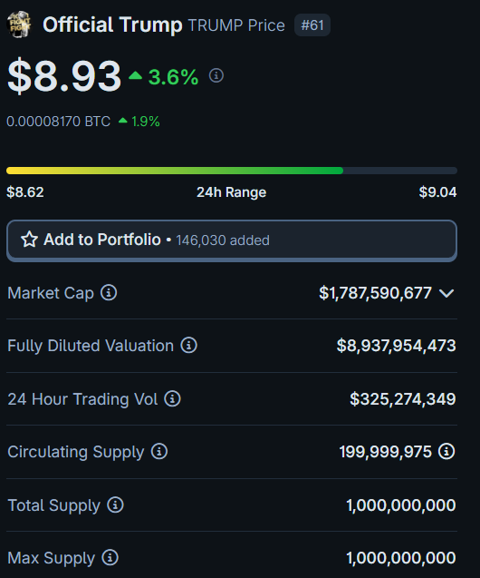Open the Max Supply info icon
This screenshot has height=578, width=480.
pyautogui.click(x=110, y=558)
